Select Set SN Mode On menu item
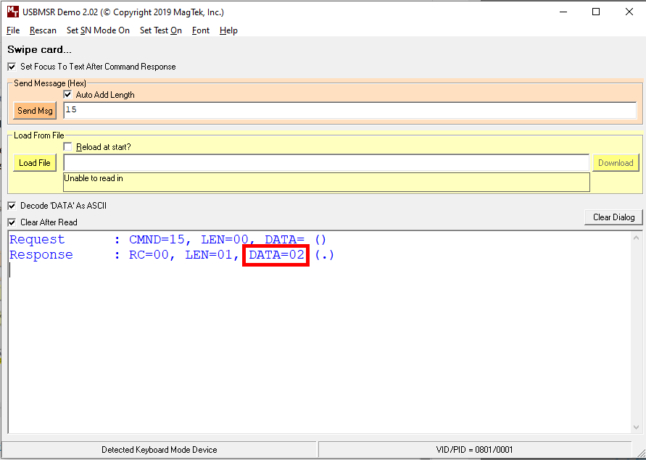Image resolution: width=646 pixels, height=460 pixels. [98, 30]
